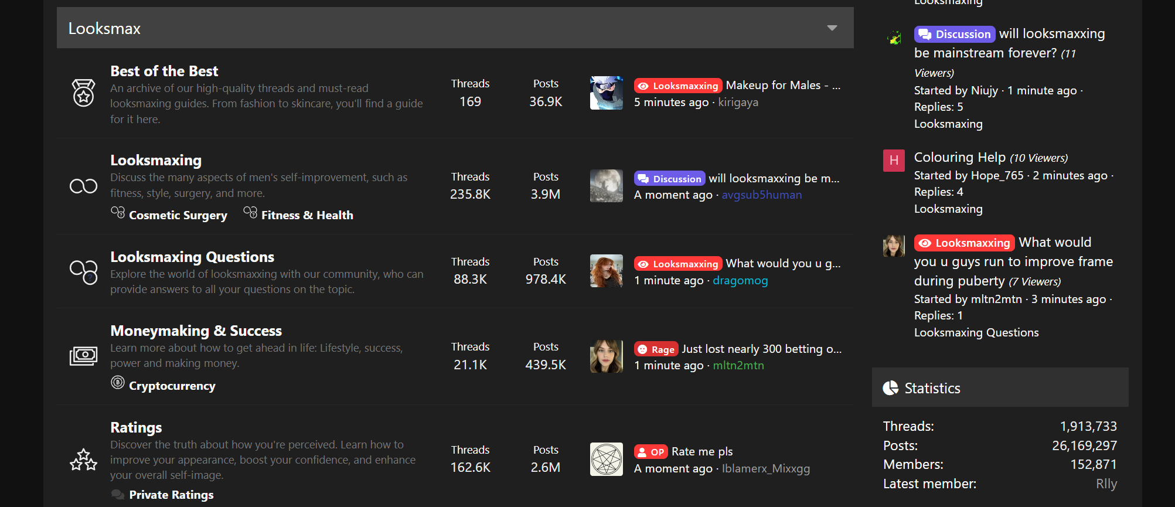Image resolution: width=1175 pixels, height=507 pixels.
Task: Open the Cryptocurrency subforum
Action: click(x=172, y=386)
